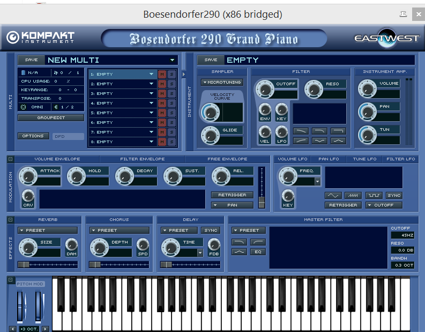The height and width of the screenshot is (332, 425).
Task: Click the envelope ATTACK knob
Action: [28, 176]
